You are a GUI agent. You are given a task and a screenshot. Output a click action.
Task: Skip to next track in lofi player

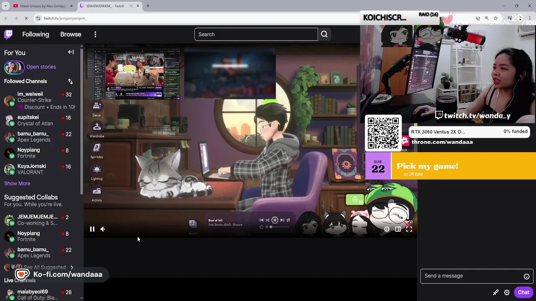(x=282, y=220)
